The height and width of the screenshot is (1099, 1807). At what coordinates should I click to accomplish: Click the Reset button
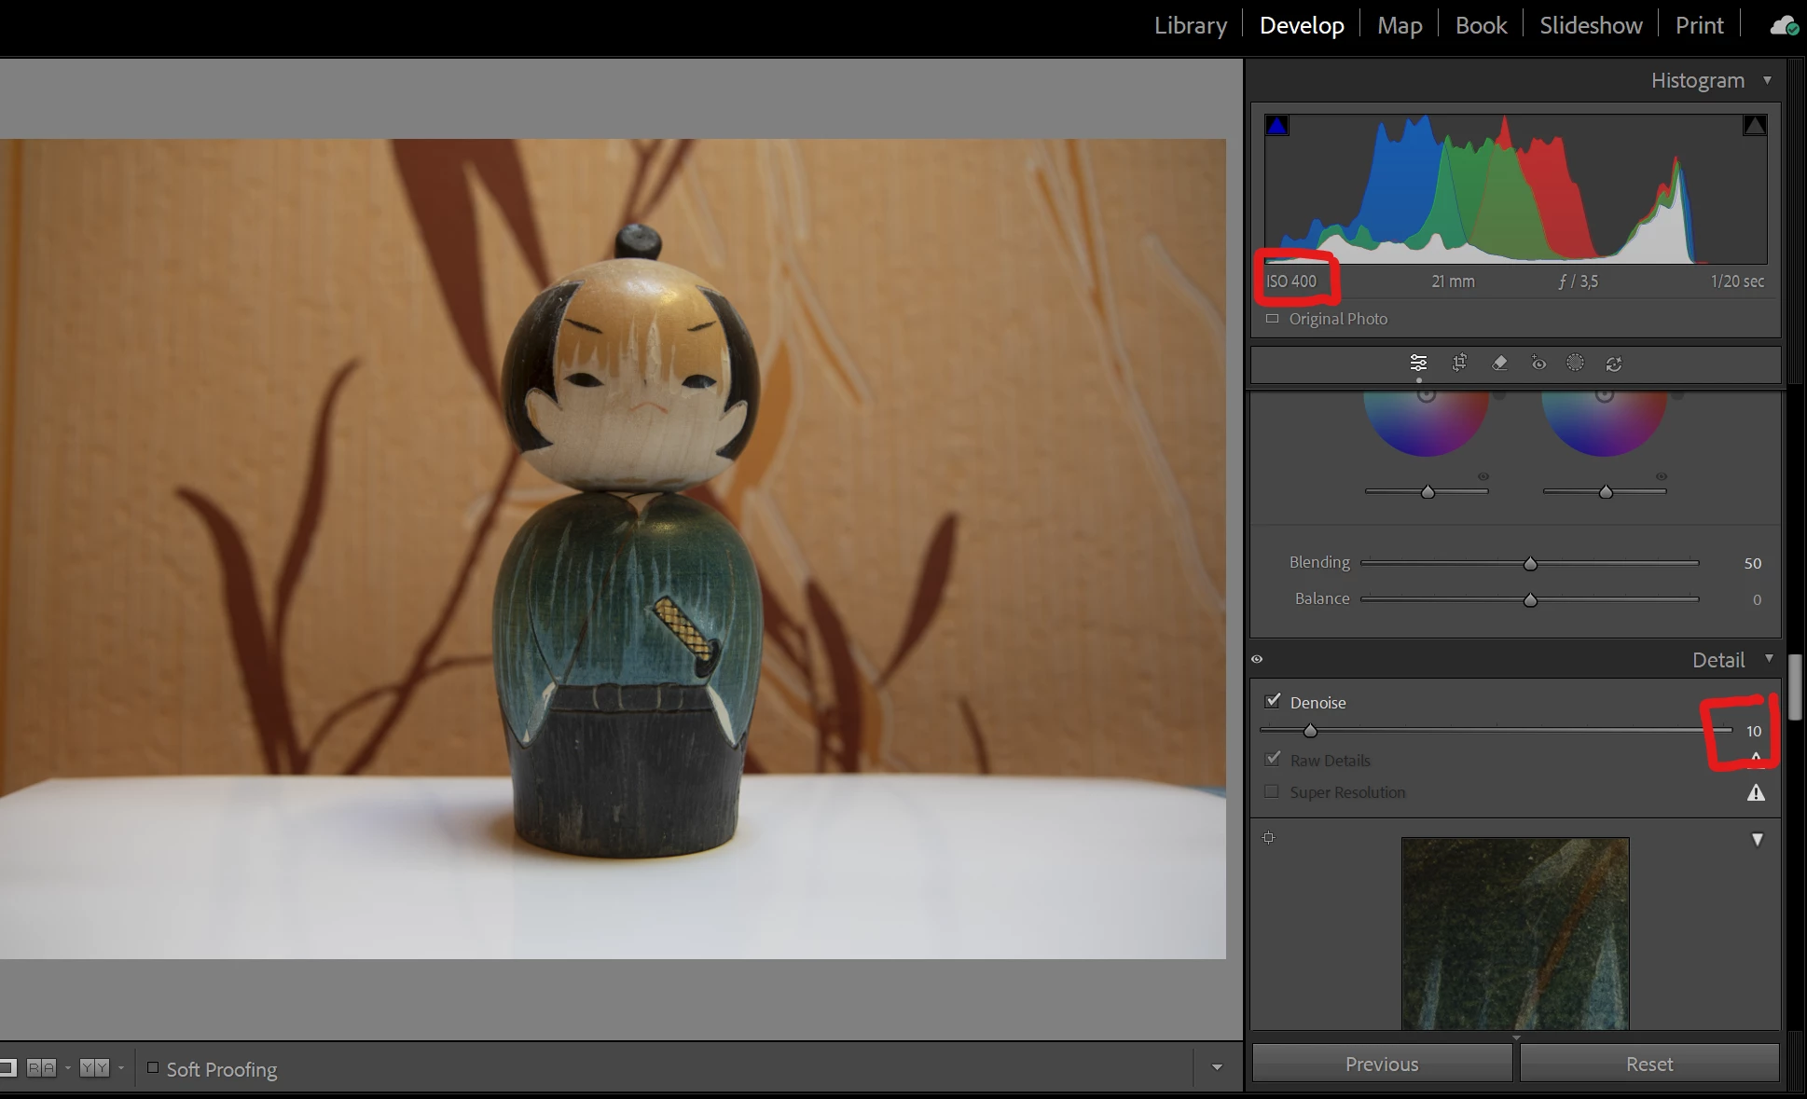click(1648, 1064)
